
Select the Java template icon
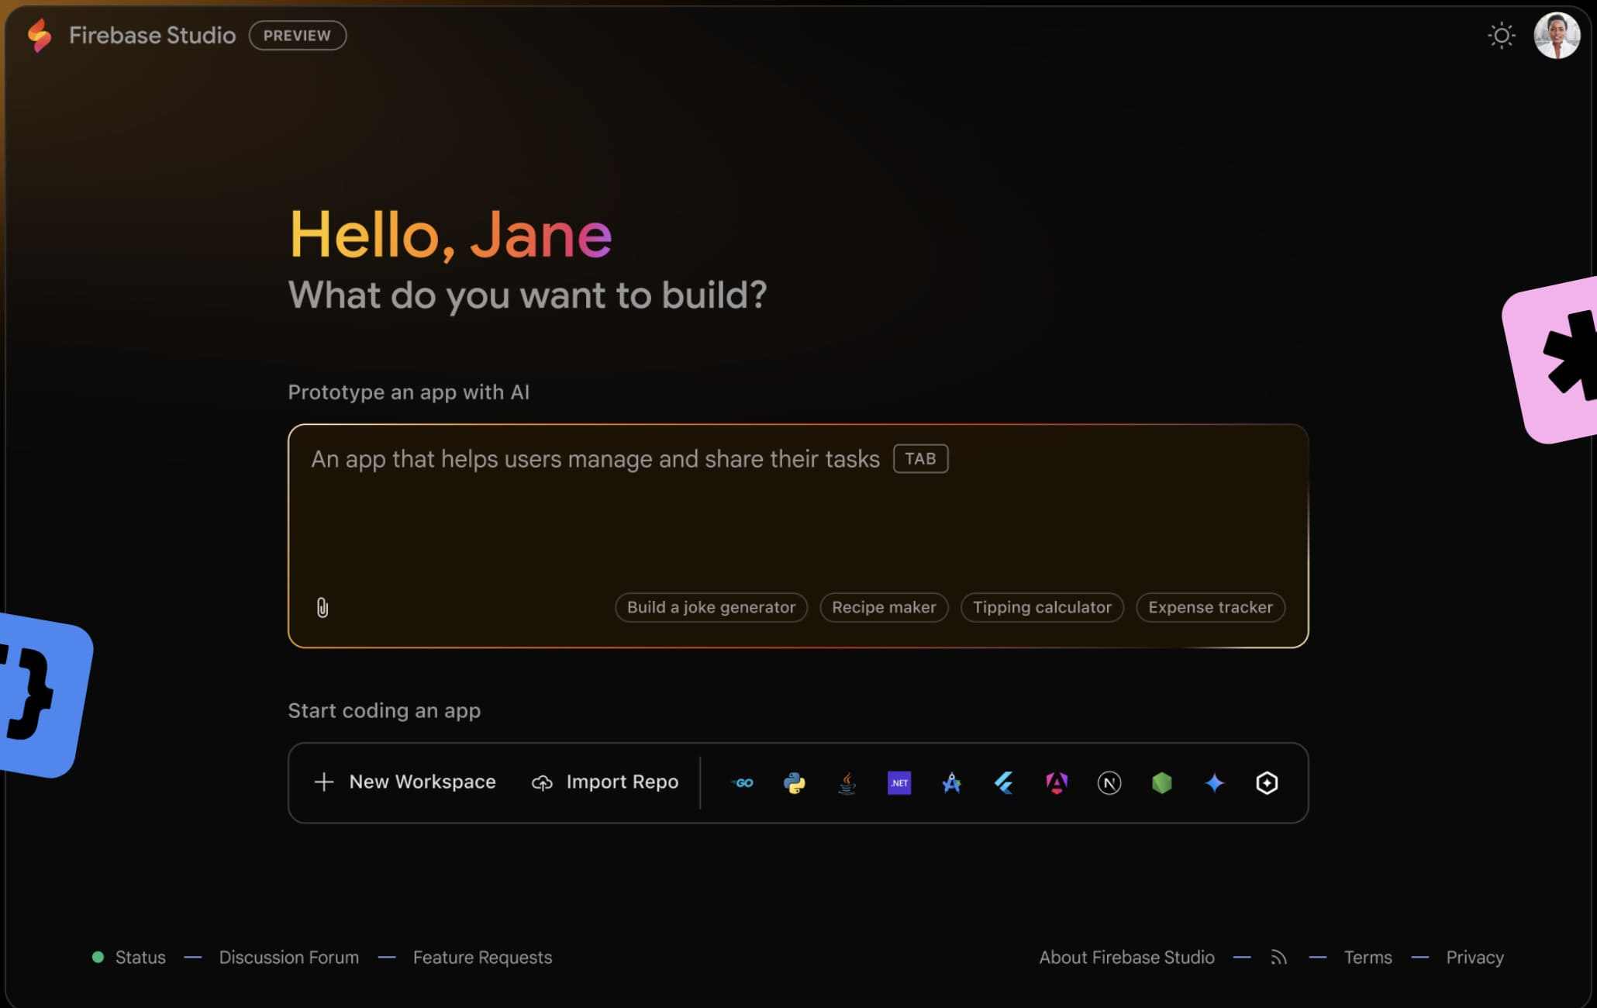click(847, 783)
